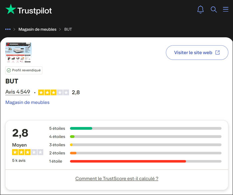
Task: Filter reviews by 5 étoiles
Action: click(x=57, y=128)
